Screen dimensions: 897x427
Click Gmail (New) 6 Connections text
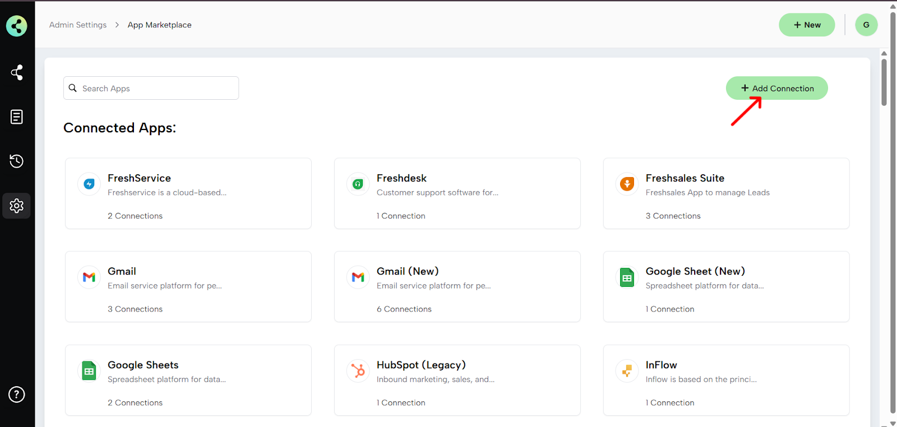404,309
